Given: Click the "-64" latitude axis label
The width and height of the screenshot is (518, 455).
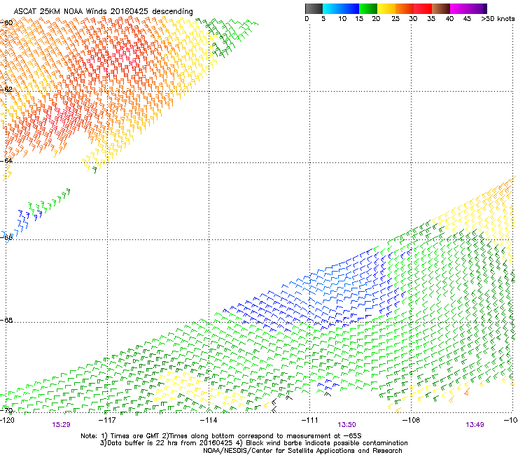Looking at the screenshot, I should (6, 161).
